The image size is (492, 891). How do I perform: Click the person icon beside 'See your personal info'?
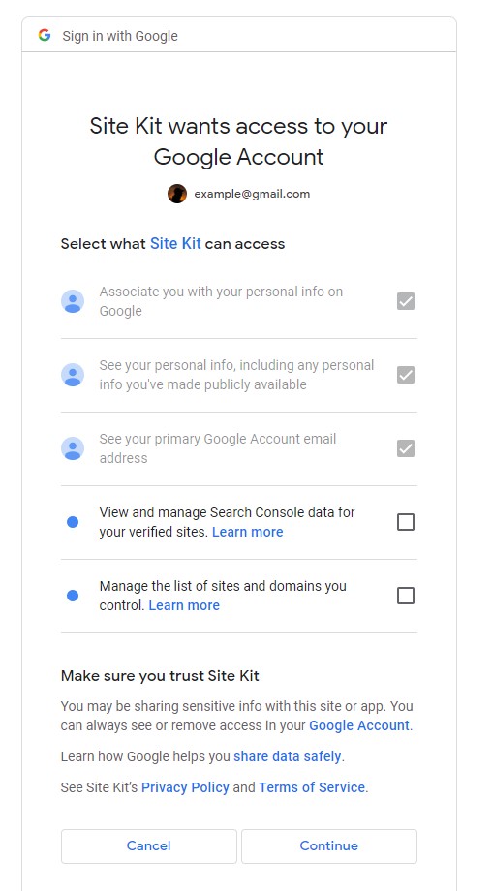(73, 375)
